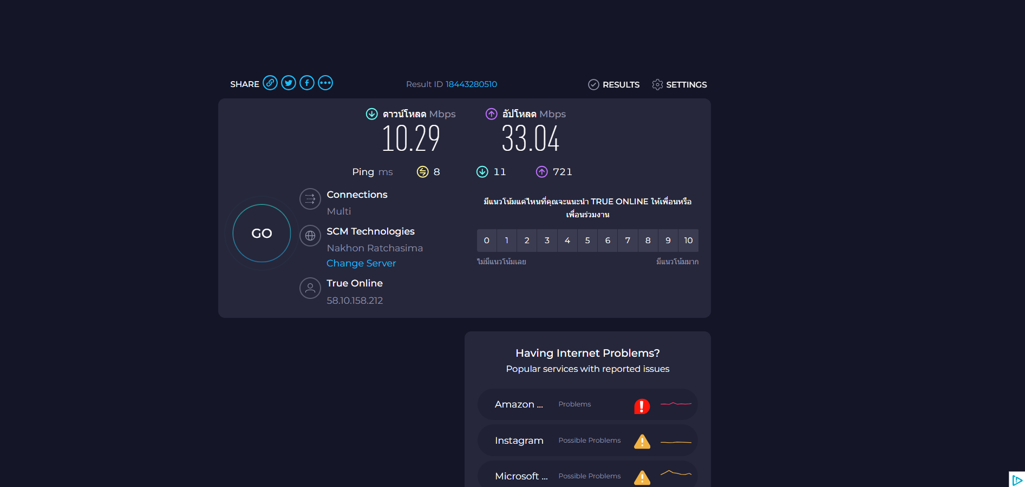Screen dimensions: 1025x487
Task: Click the yellow warning icon for Microsoft
Action: 642,477
